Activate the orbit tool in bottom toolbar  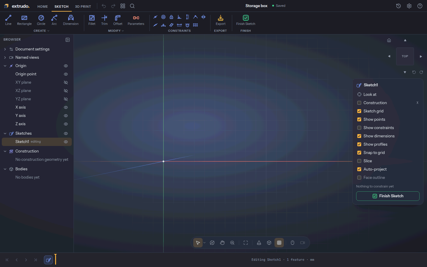click(212, 243)
